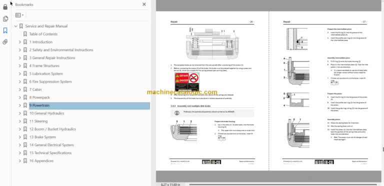Navigate to 11 Steering bookmark
The height and width of the screenshot is (186, 384).
click(x=38, y=121)
